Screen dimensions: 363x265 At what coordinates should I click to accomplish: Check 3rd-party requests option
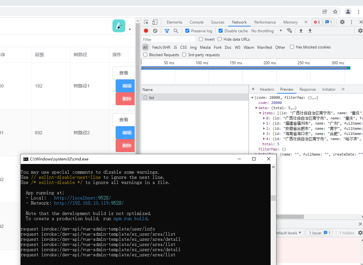pos(184,55)
